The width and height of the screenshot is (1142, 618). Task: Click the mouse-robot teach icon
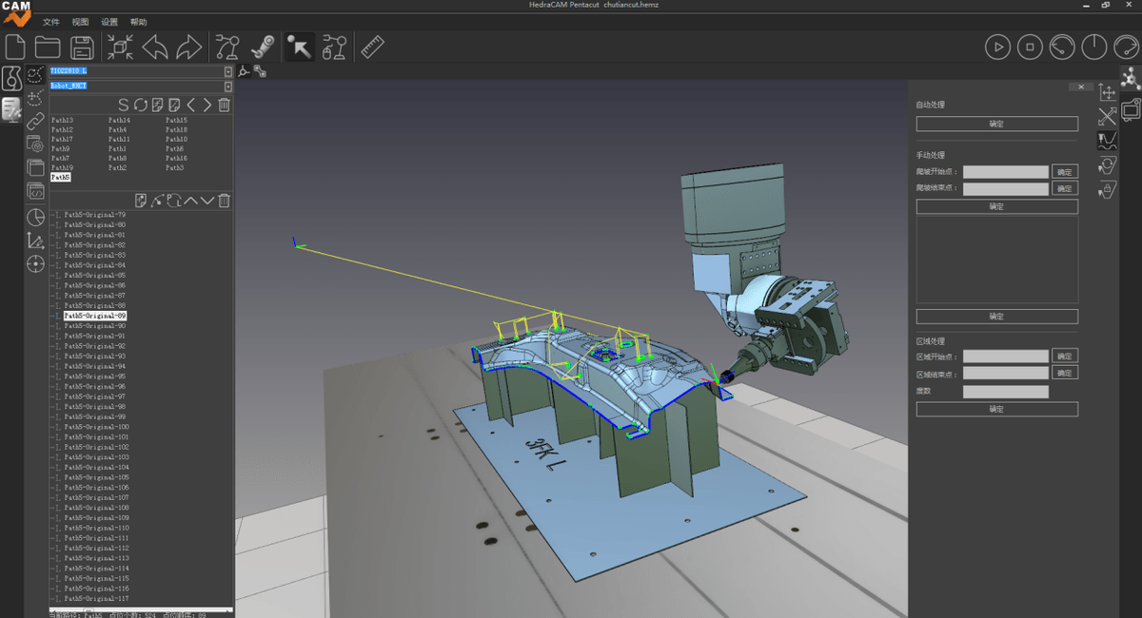coord(334,47)
